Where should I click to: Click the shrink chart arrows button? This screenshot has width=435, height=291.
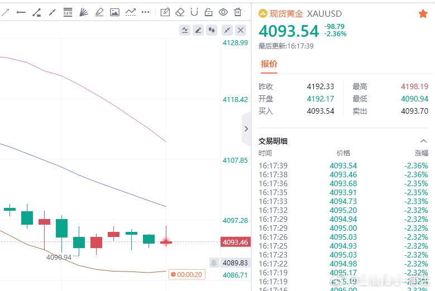coord(227,30)
